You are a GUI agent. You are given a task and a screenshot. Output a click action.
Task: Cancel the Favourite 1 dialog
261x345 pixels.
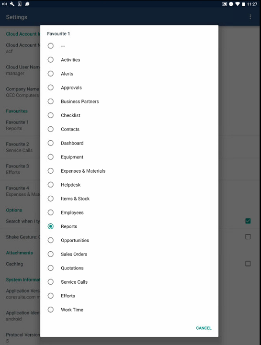coord(204,328)
